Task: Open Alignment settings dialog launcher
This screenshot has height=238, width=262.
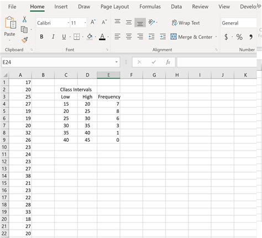Action: click(216, 50)
